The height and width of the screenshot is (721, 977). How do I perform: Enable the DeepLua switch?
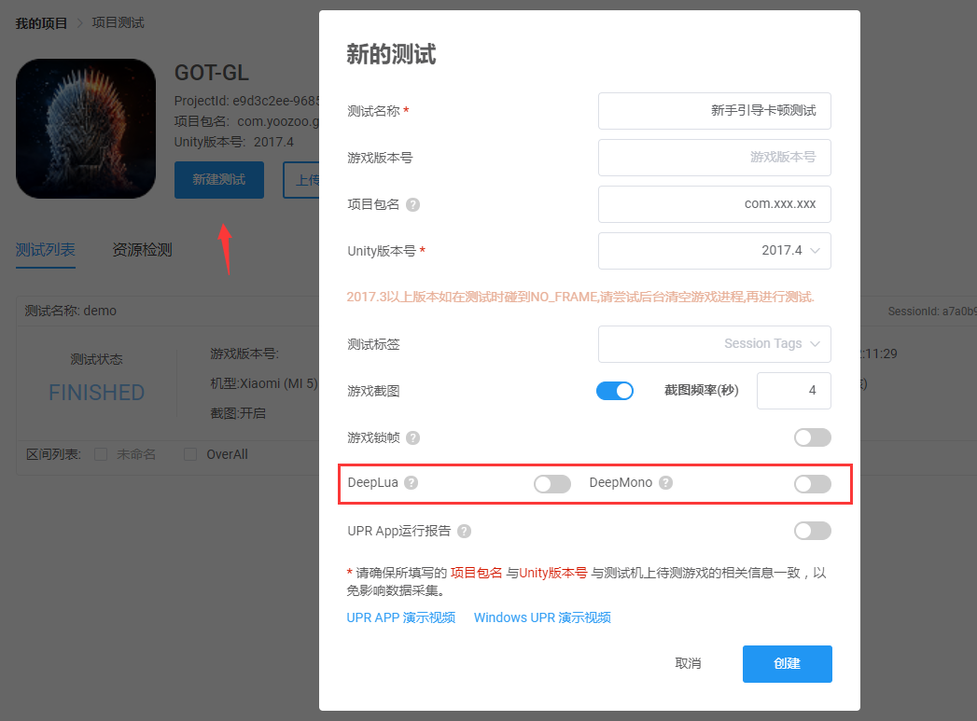pyautogui.click(x=551, y=483)
